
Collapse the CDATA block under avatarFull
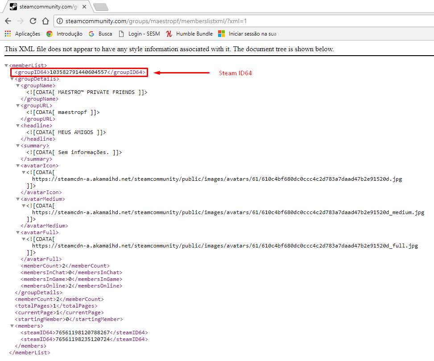24,239
